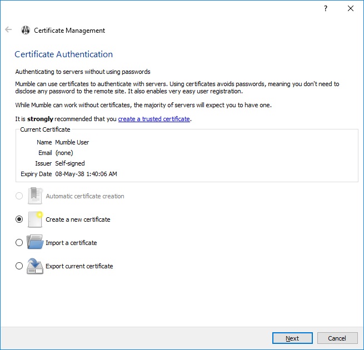The width and height of the screenshot is (364, 350).
Task: Click the Import a certificate label text
Action: tap(71, 243)
